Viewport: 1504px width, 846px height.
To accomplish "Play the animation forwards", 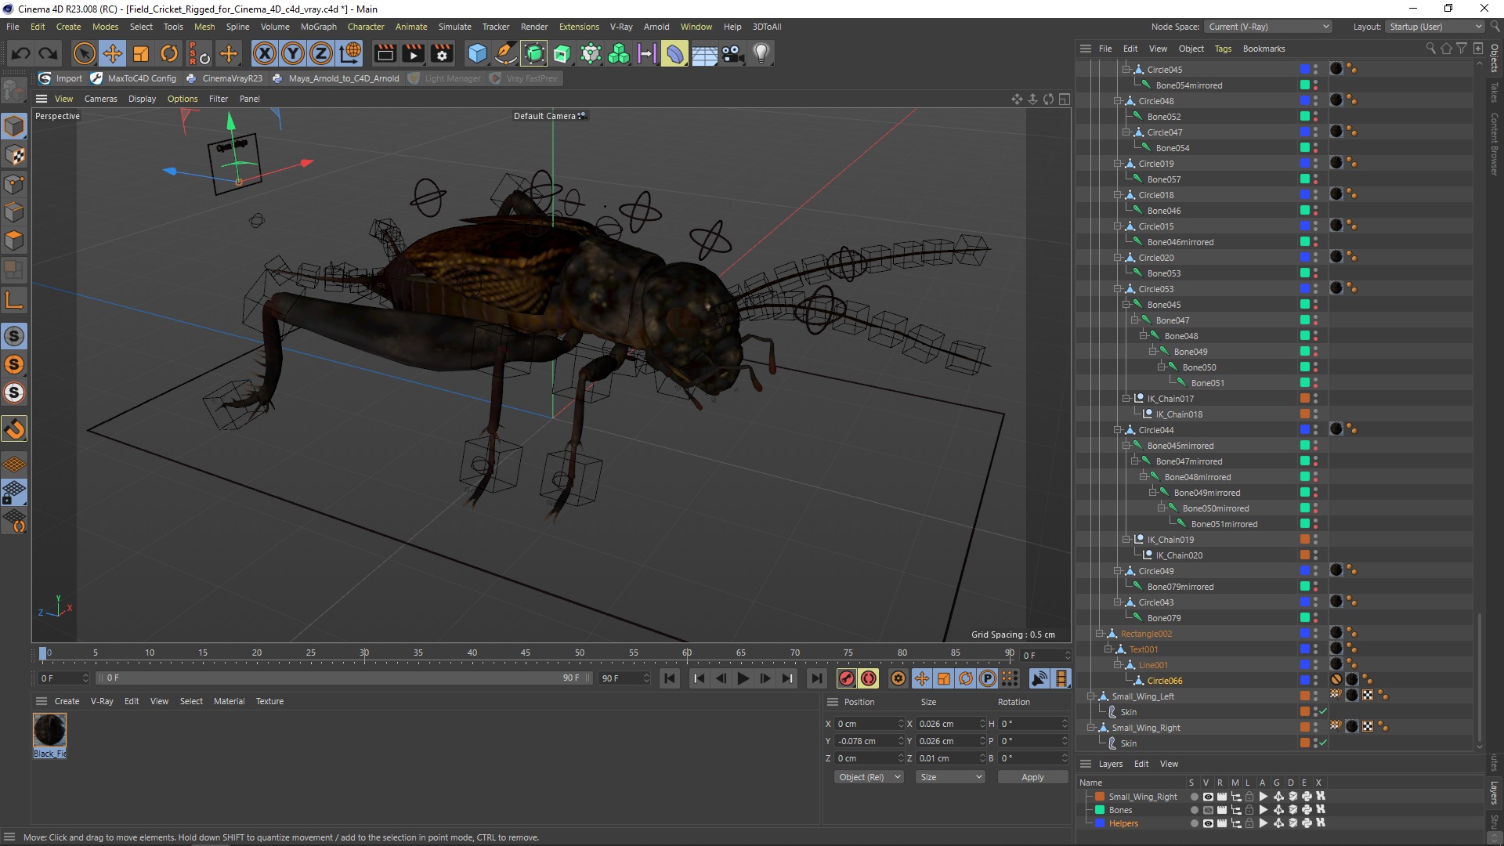I will pos(743,678).
